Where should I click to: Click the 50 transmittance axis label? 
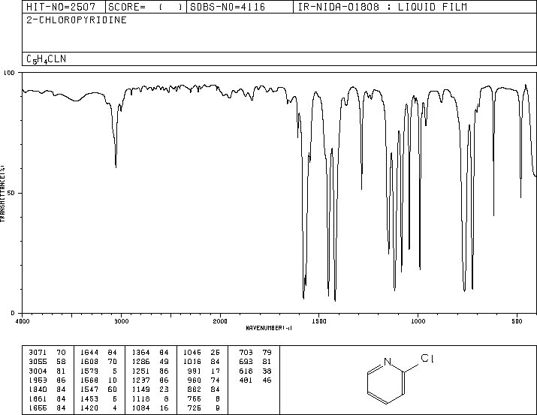click(x=11, y=193)
